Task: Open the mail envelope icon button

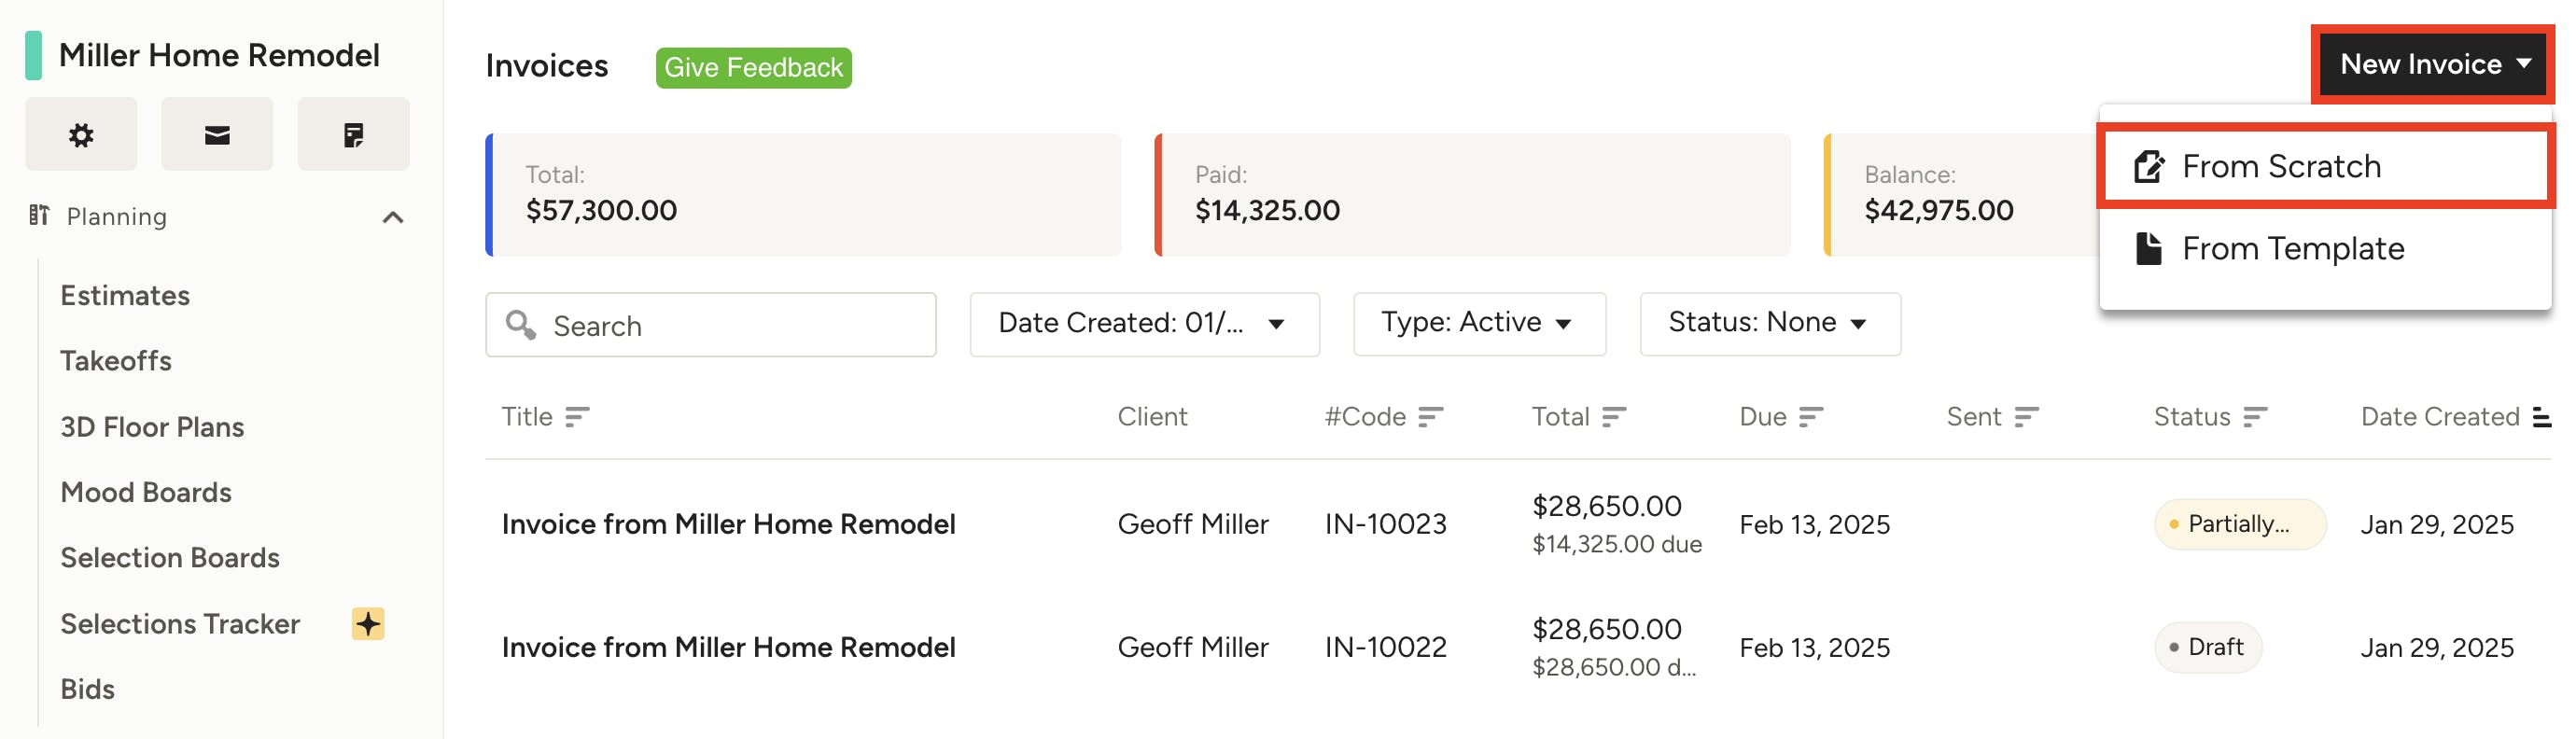Action: point(217,134)
